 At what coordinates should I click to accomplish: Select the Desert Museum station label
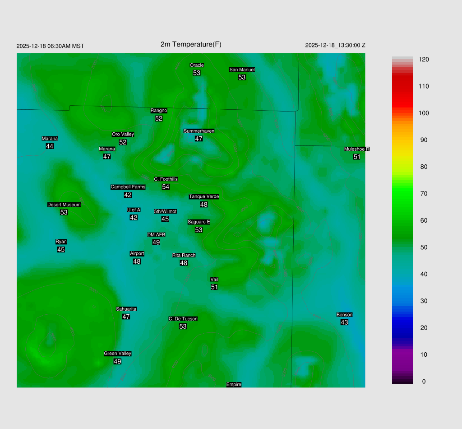tap(64, 205)
